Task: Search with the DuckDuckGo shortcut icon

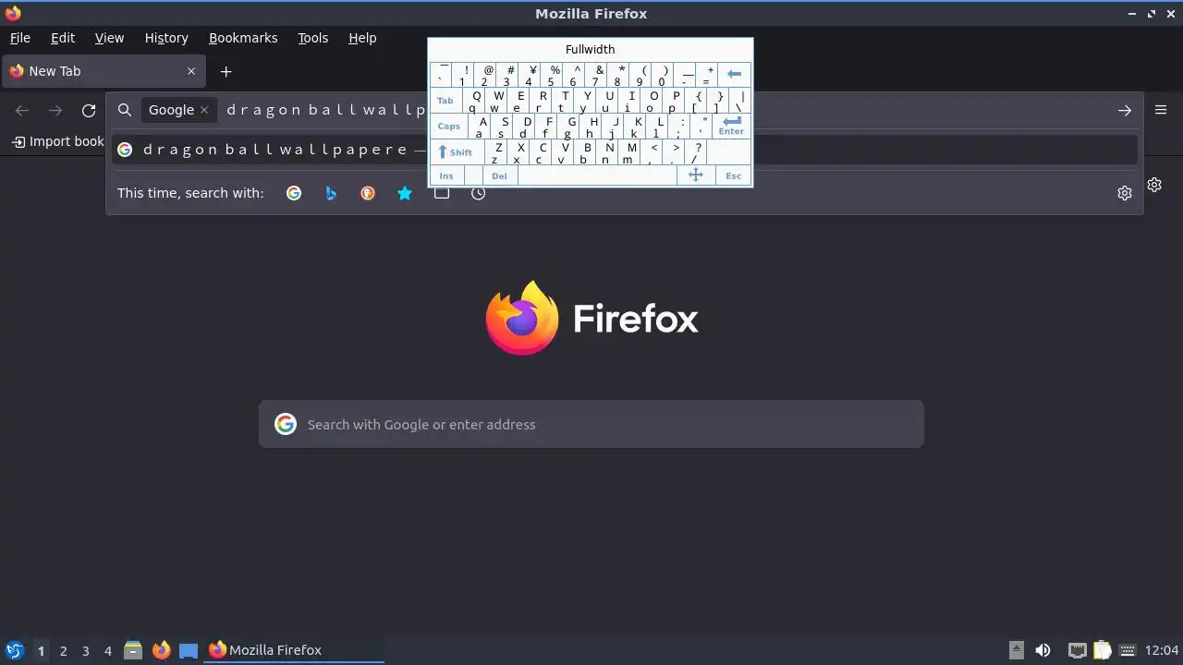Action: 368,193
